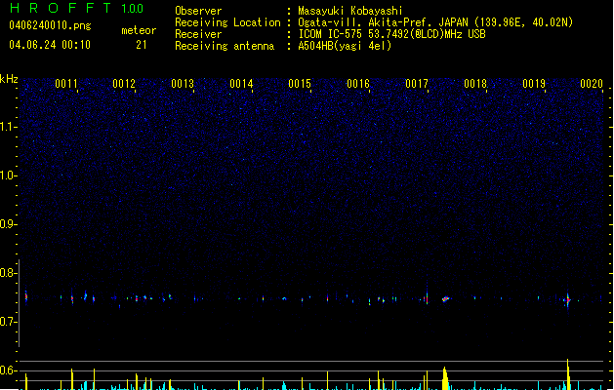
Task: Click the bright meteor echo after 0017
Action: 446,299
